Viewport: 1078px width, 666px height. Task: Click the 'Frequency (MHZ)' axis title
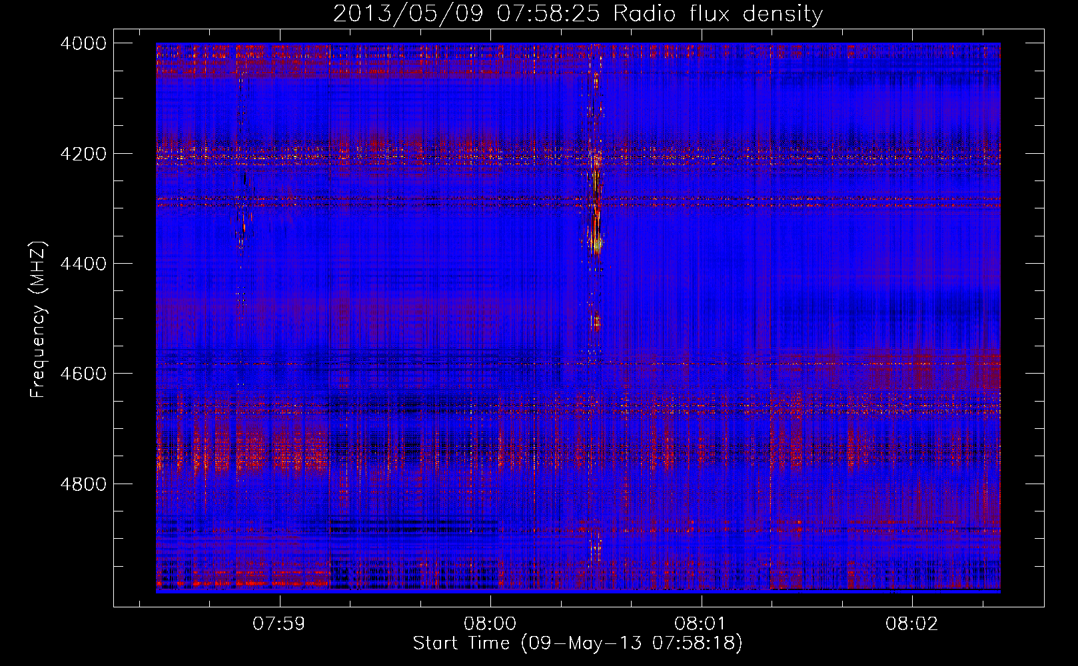[38, 319]
